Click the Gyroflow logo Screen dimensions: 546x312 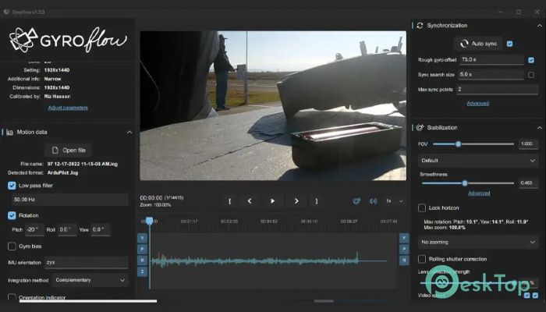(x=68, y=40)
